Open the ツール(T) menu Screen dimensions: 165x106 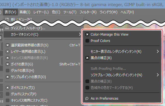70,12
